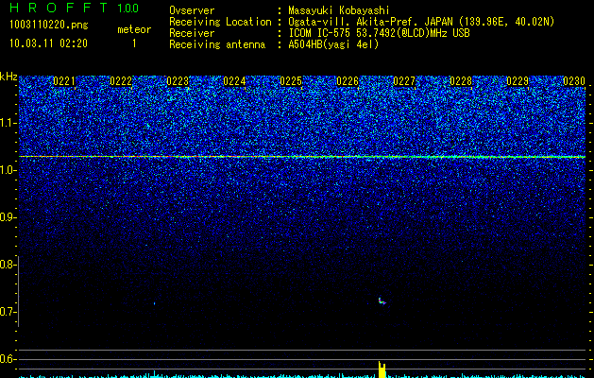Click the 'Receiver' field label
This screenshot has width=594, height=378.
pos(192,33)
